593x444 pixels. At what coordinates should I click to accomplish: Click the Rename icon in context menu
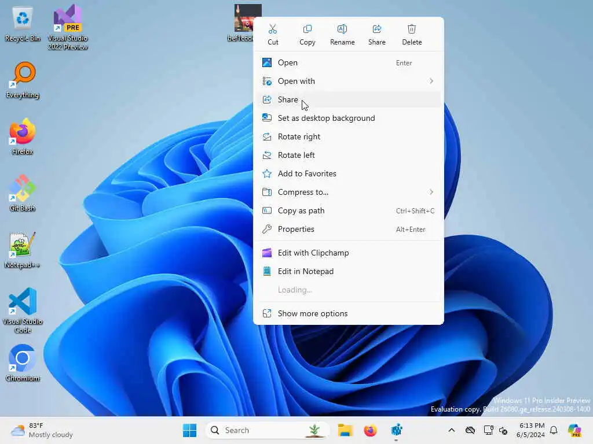click(342, 34)
